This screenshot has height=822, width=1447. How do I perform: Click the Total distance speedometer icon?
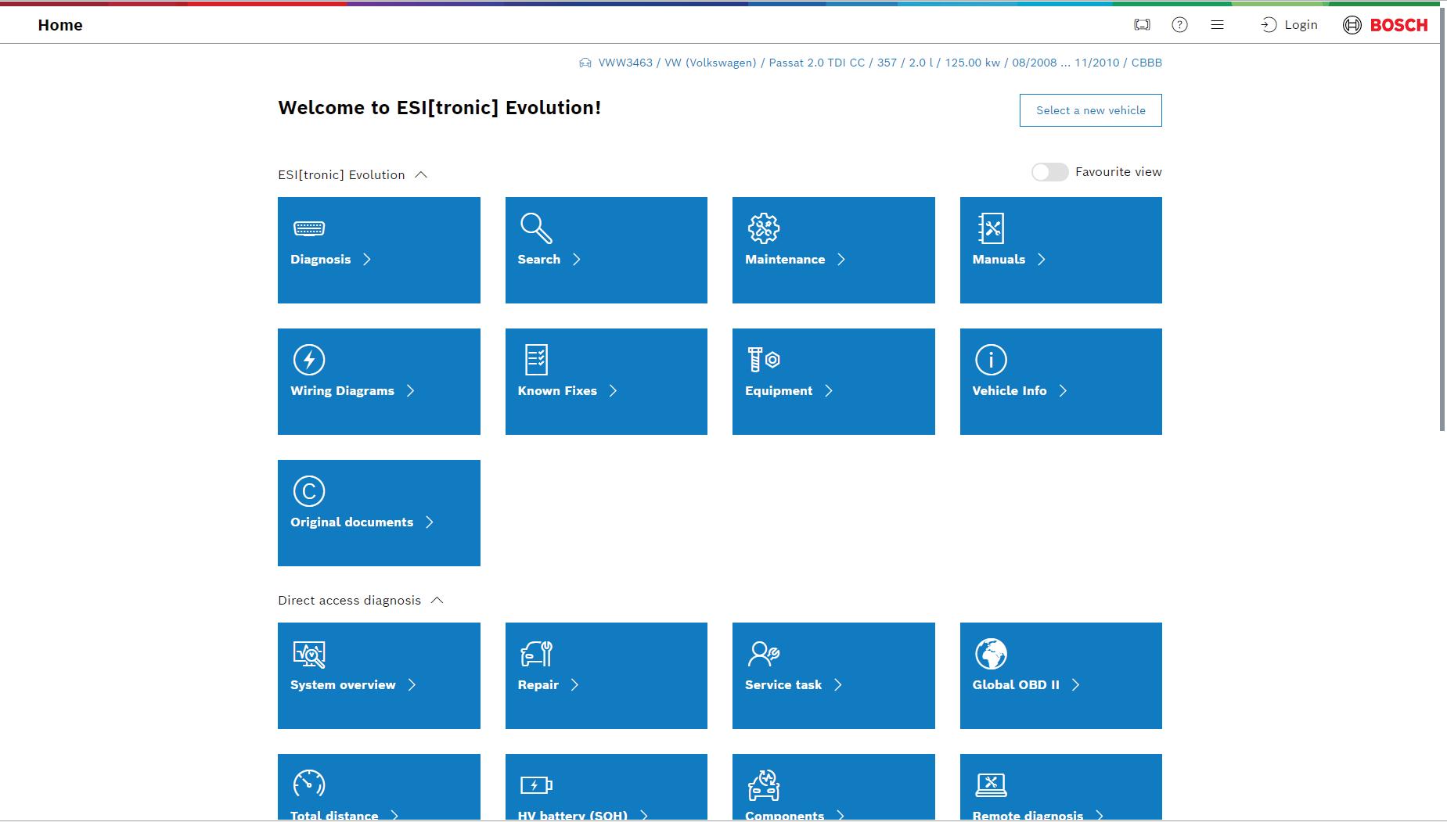pos(309,784)
